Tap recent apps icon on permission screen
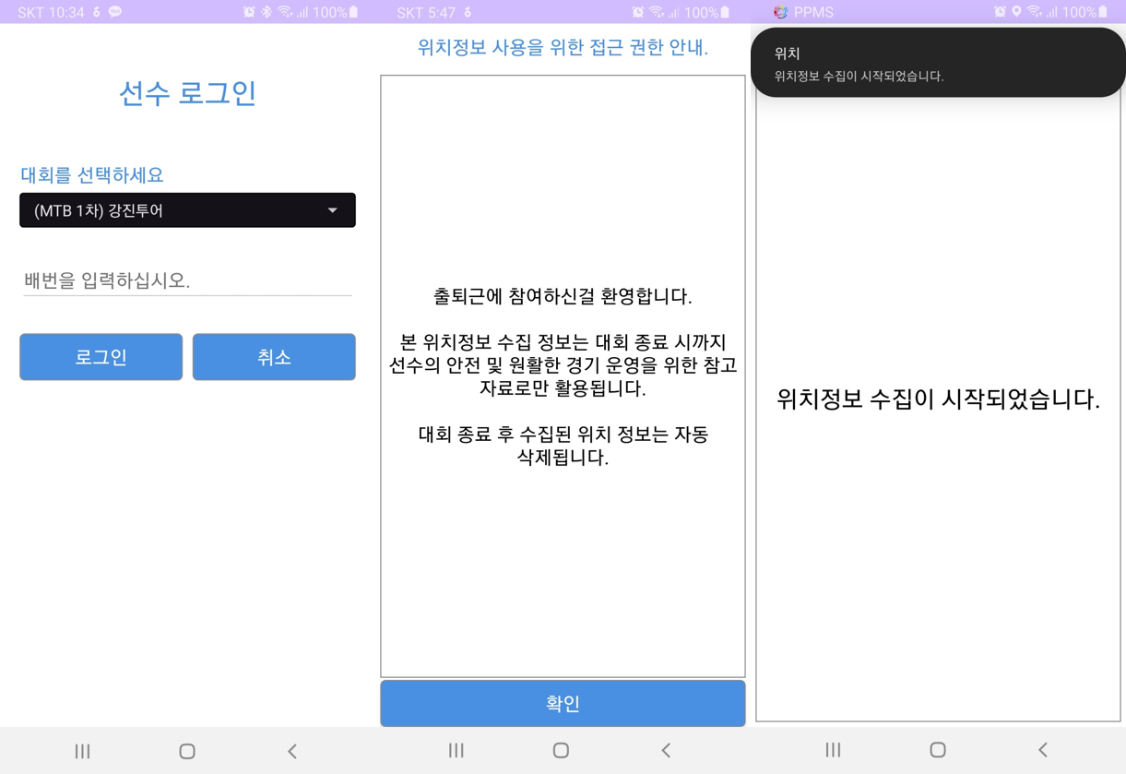Viewport: 1126px width, 774px height. [456, 750]
